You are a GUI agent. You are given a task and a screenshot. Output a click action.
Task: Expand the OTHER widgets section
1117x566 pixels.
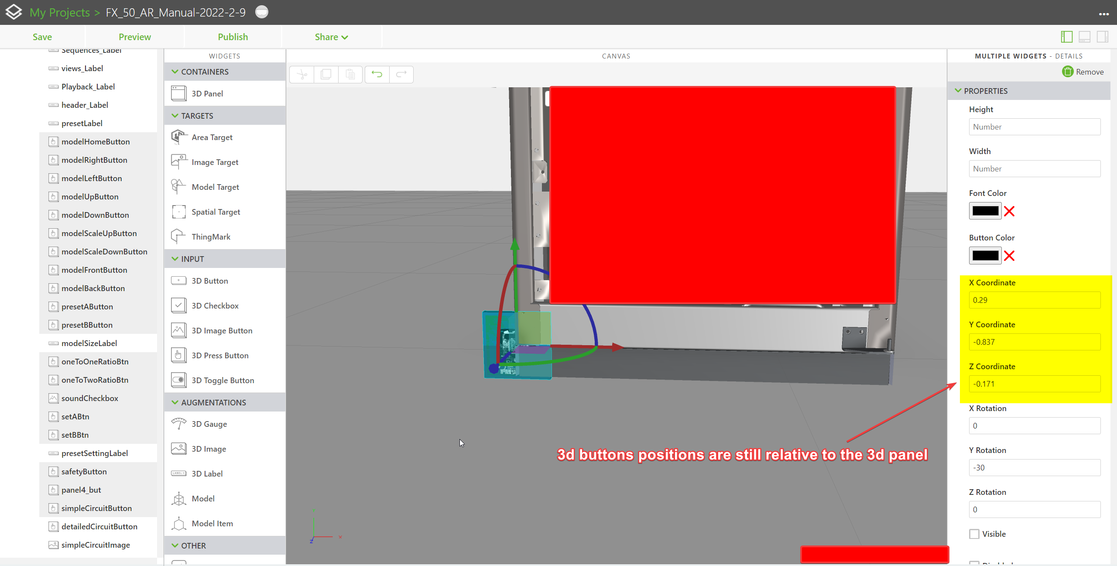pos(174,545)
